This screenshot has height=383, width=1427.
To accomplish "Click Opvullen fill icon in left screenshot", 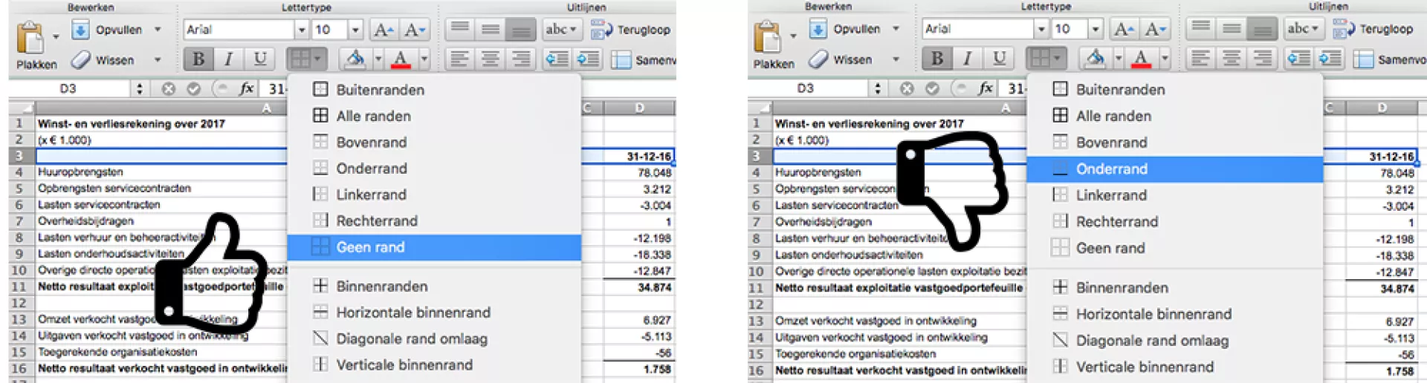I will [80, 30].
